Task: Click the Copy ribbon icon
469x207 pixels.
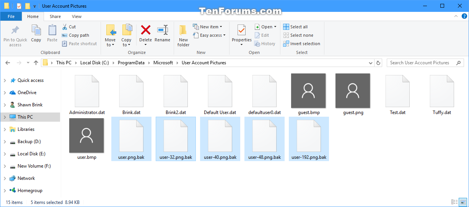Action: [36, 30]
